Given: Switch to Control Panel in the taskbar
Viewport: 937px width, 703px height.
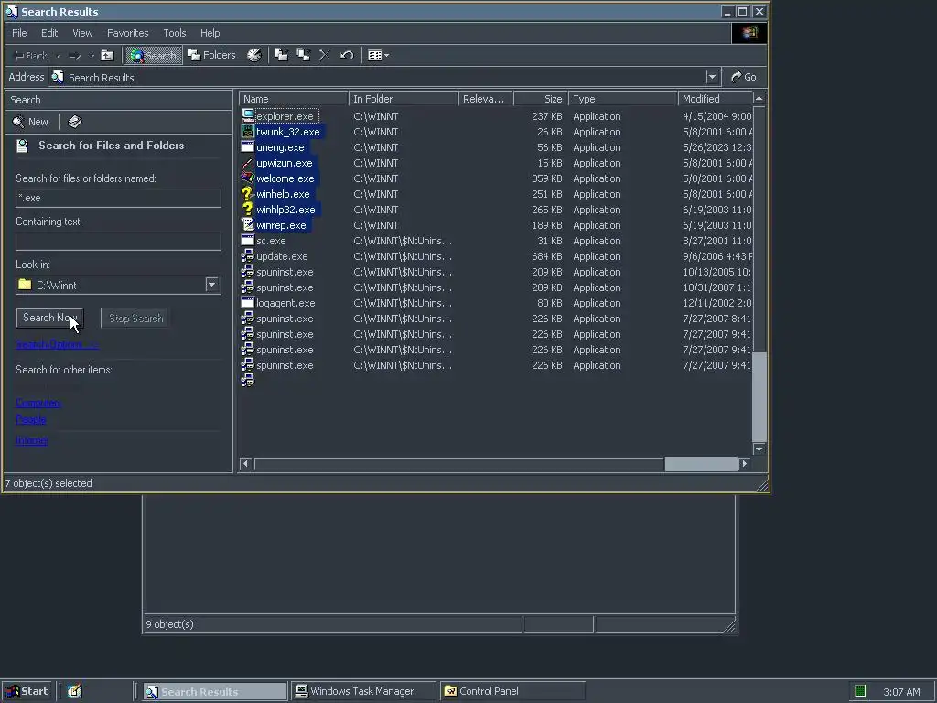Looking at the screenshot, I should pos(512,691).
